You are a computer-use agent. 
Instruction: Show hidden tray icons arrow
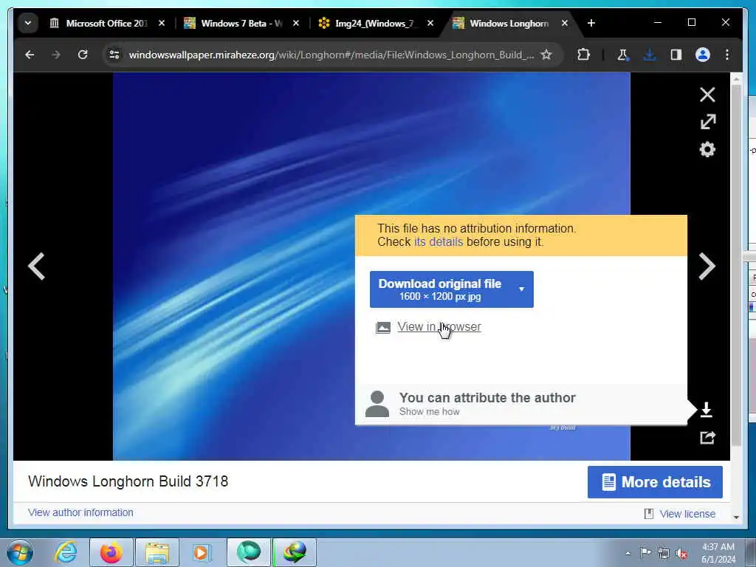coord(628,553)
